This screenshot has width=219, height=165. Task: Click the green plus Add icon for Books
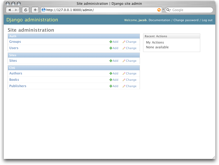coord(111,80)
